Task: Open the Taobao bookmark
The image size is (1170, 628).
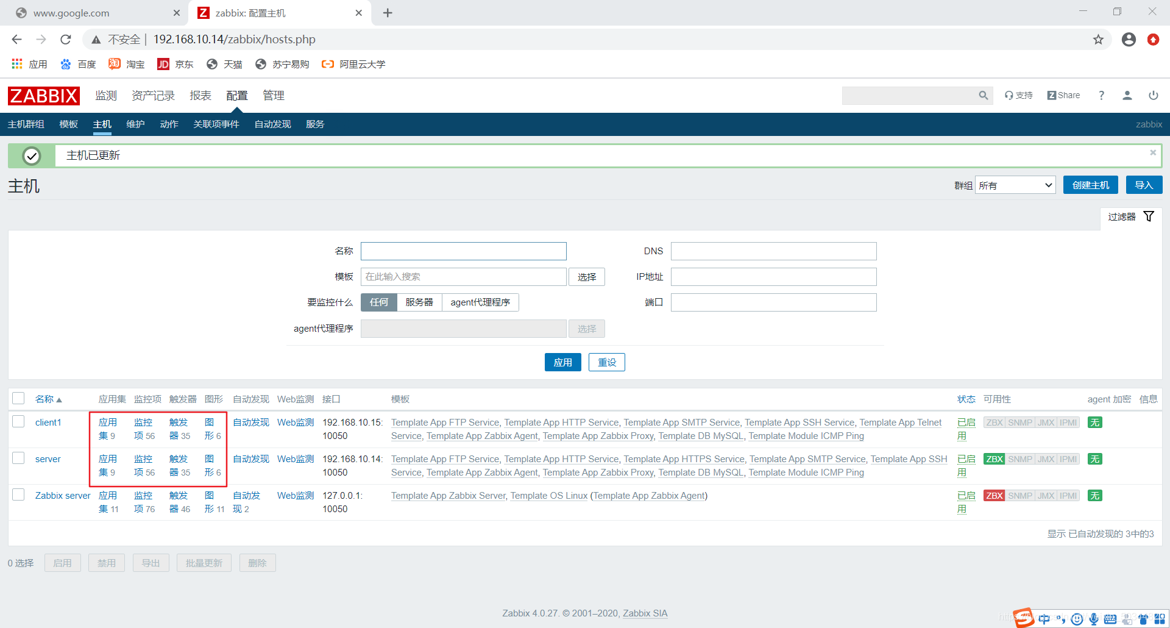Action: (x=126, y=64)
